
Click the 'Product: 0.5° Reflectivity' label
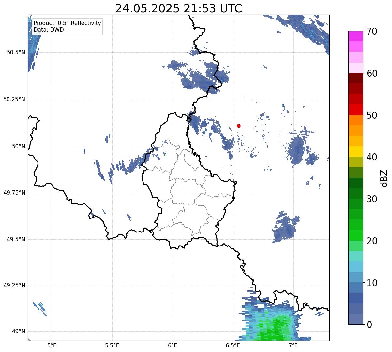(x=68, y=23)
